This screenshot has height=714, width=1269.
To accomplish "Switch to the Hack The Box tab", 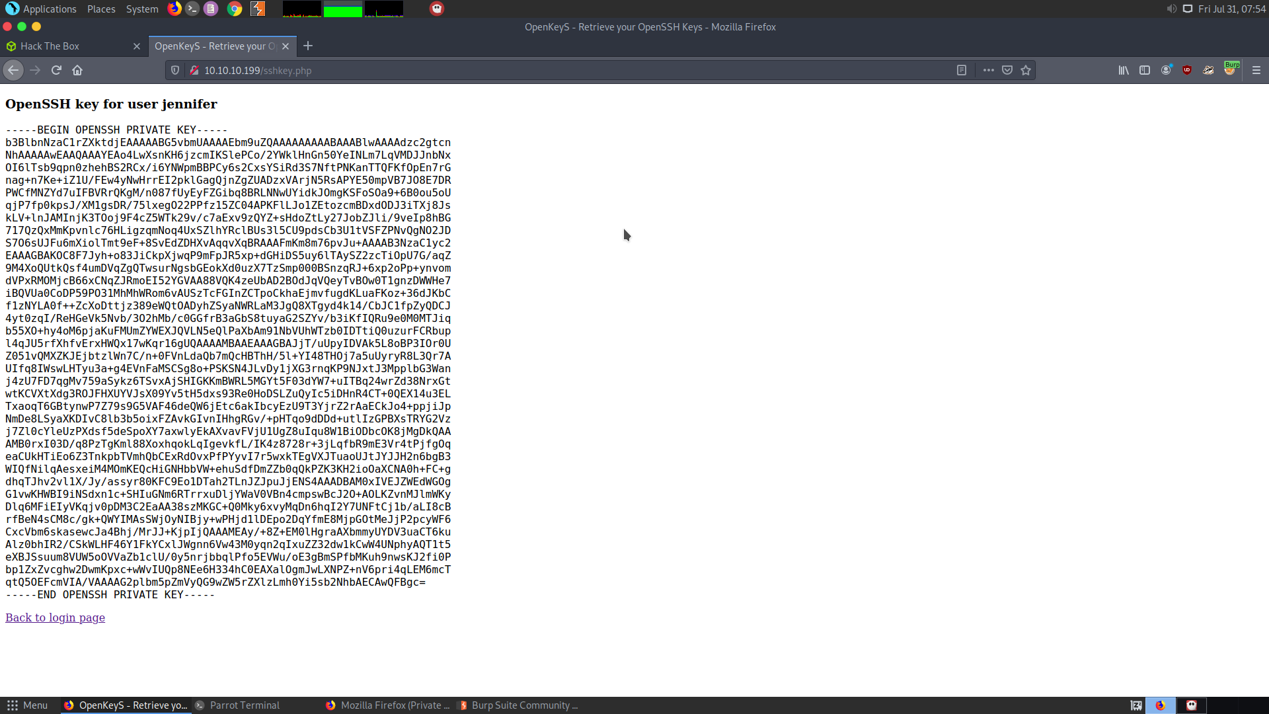I will tap(66, 46).
